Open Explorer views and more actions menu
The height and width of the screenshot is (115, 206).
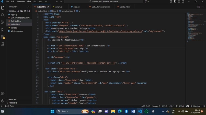29,7
